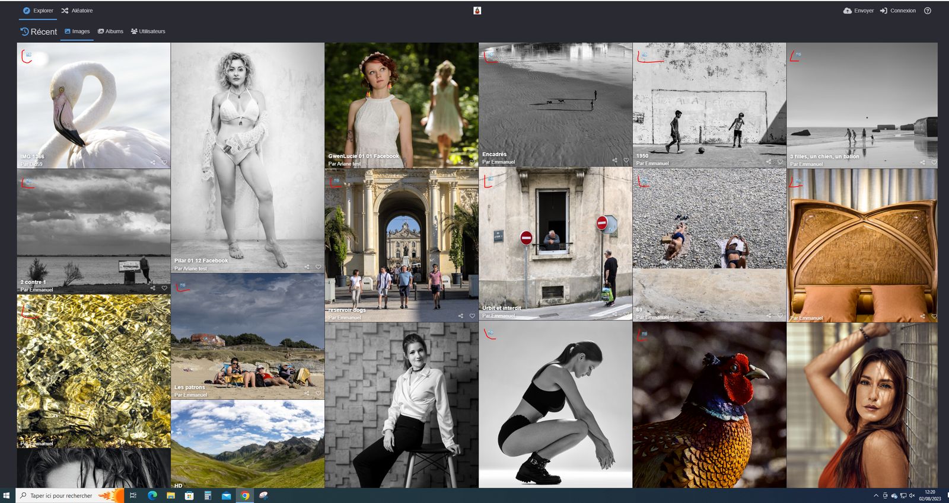
Task: Click the 'Par Ariane test' link under Pilar
Action: point(190,268)
